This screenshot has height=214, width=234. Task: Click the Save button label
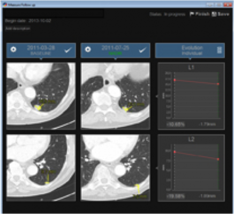[223, 14]
